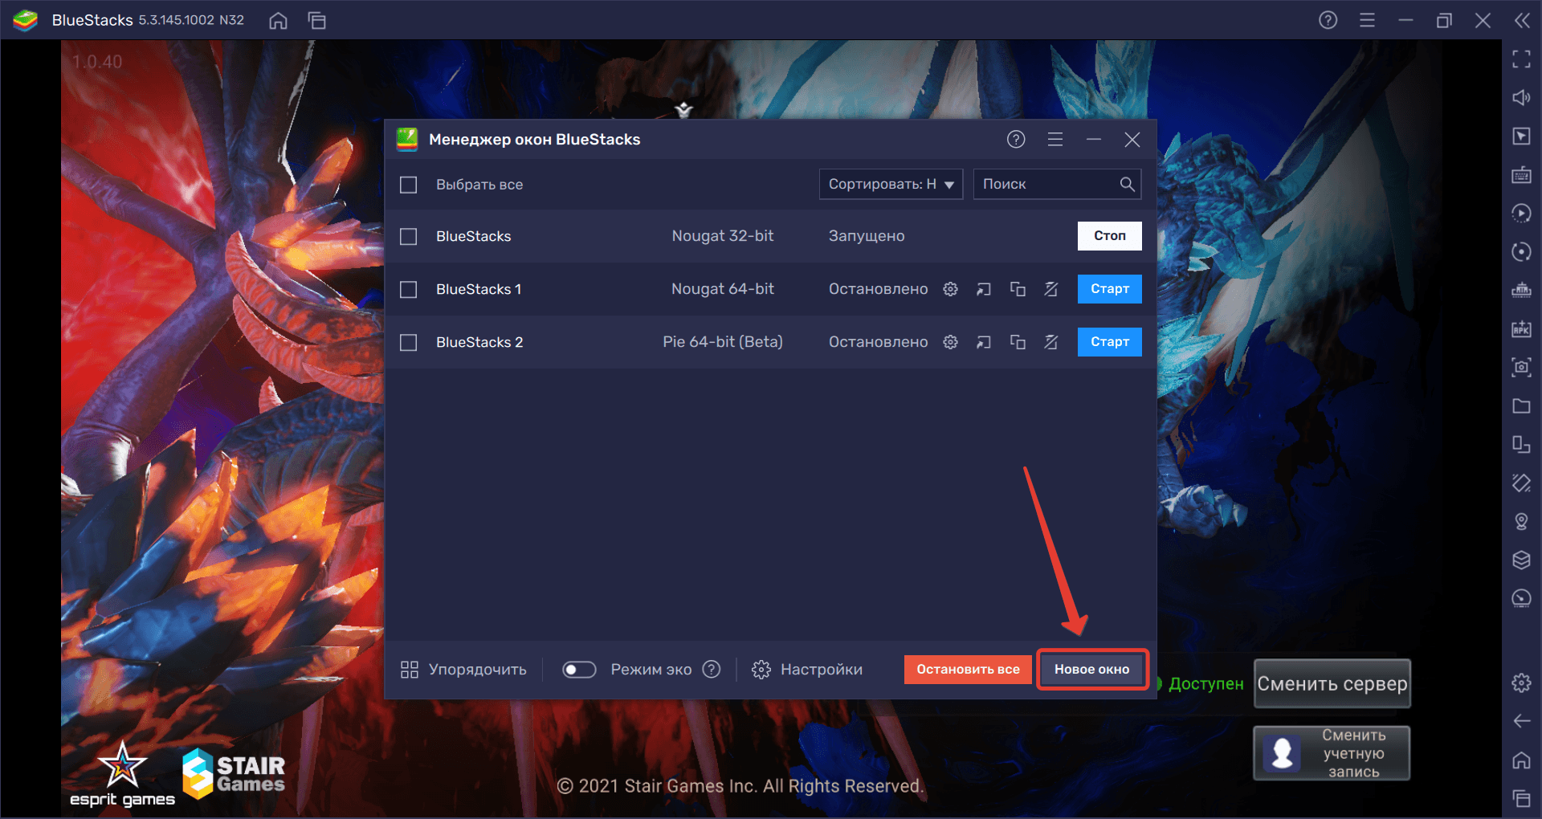Viewport: 1542px width, 819px height.
Task: Open help icon in window manager
Action: [1016, 140]
